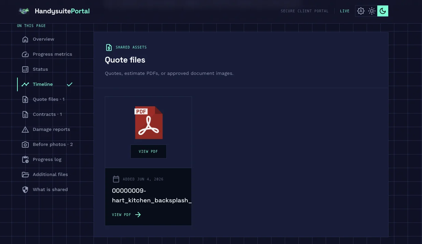Click the Progress metrics gauge icon

pyautogui.click(x=25, y=54)
